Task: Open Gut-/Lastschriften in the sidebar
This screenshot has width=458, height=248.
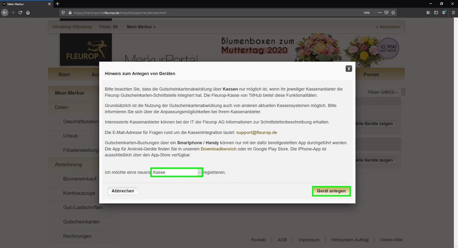Action: (x=83, y=208)
